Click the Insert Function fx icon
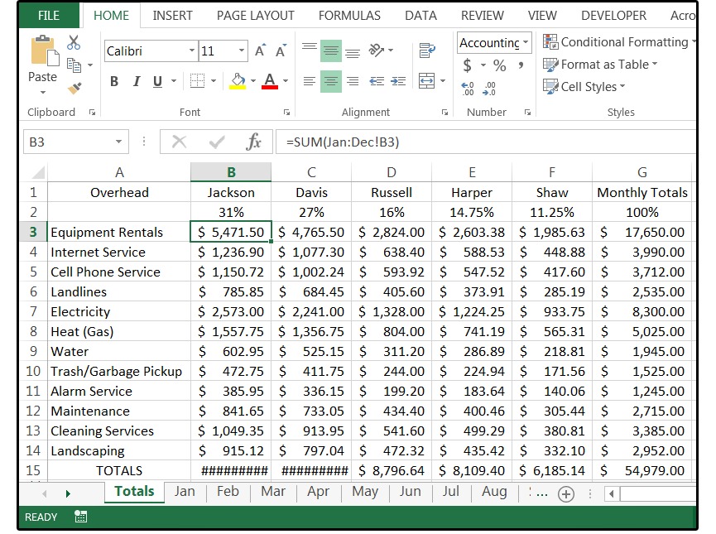Image resolution: width=716 pixels, height=534 pixels. (254, 142)
